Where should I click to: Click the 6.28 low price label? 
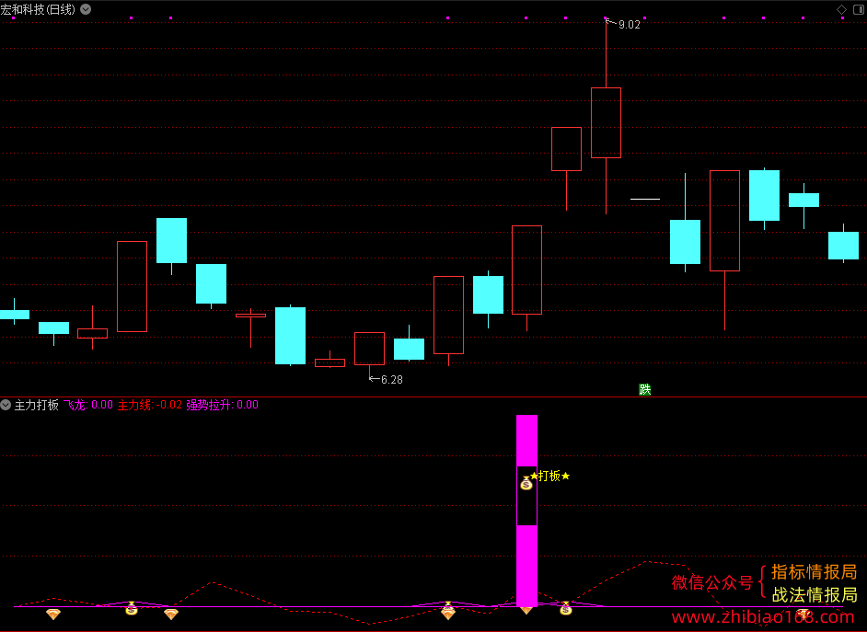392,380
